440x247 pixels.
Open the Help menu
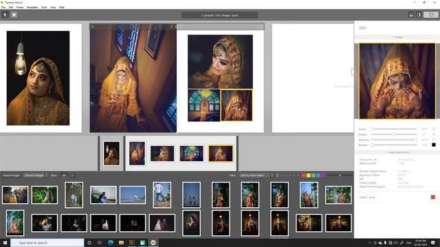tap(62, 7)
